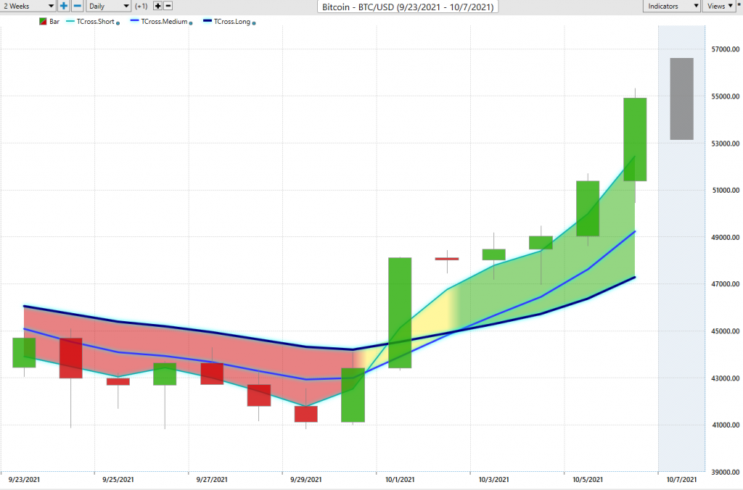This screenshot has width=743, height=490.
Task: Open the Views dropdown
Action: [x=719, y=6]
